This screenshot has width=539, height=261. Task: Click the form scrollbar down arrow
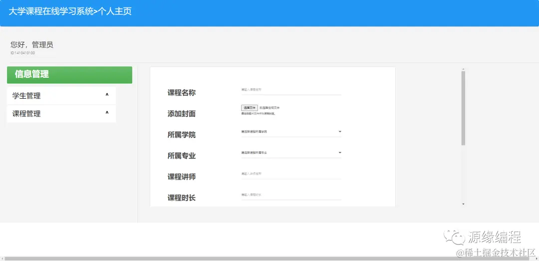coord(463,204)
